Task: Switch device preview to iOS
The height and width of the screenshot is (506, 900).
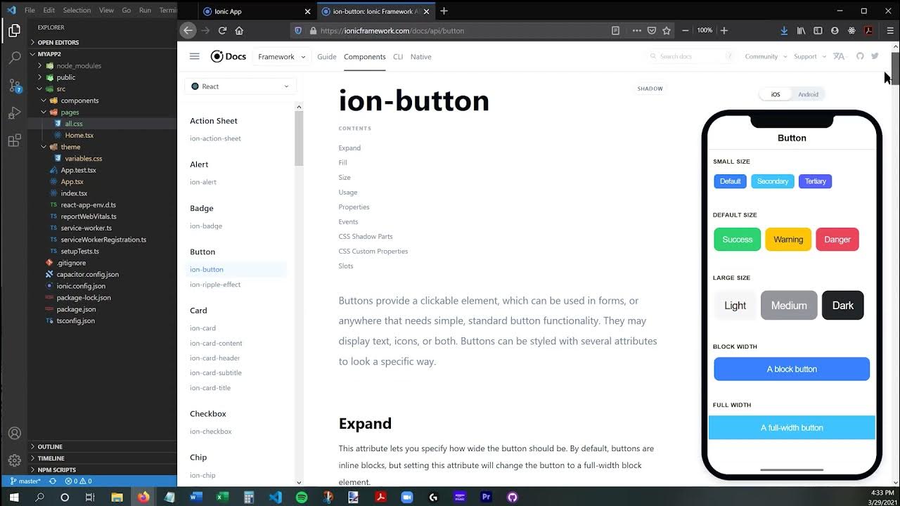Action: 775,94
